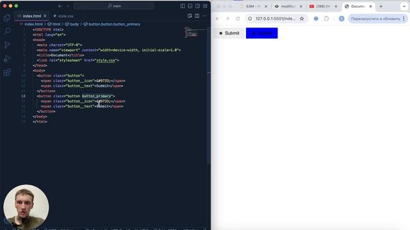Open the Extensions view icon

click(x=7, y=72)
